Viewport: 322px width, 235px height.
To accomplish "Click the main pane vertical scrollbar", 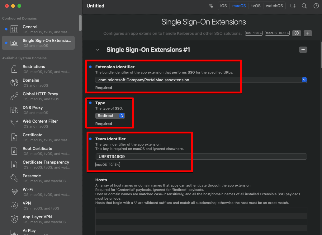I will [x=321, y=55].
